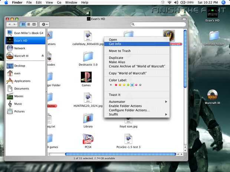This screenshot has width=230, height=172.
Task: Click the Finder window Forward button
Action: 15,24
